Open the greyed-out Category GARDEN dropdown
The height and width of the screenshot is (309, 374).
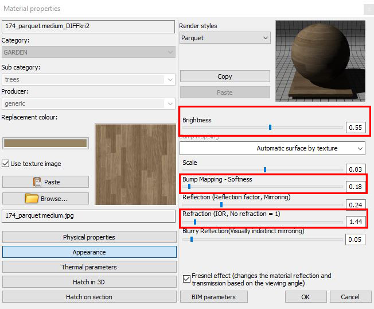tap(88, 52)
